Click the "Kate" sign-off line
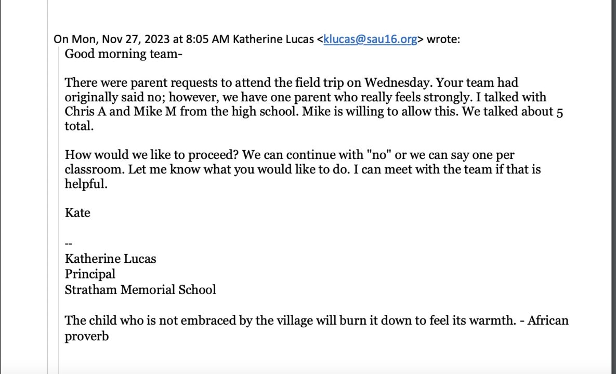Screen dimensions: 616x374 pyautogui.click(x=77, y=212)
